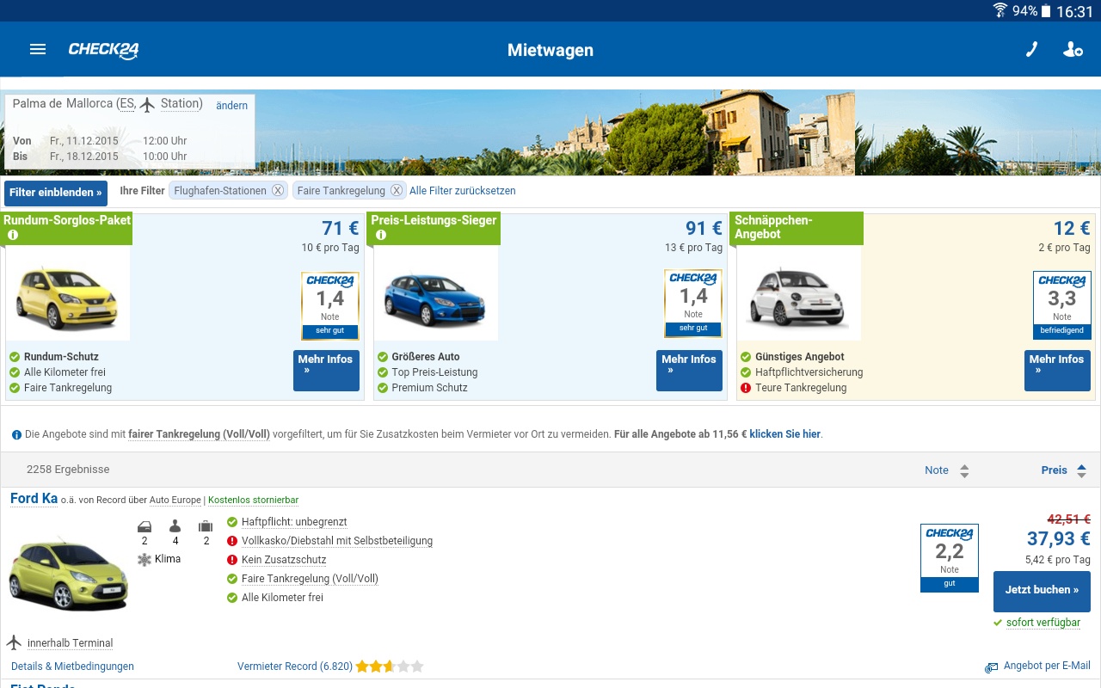Viewport: 1101px width, 688px height.
Task: Click Angebot per E-Mail link
Action: (x=1047, y=666)
